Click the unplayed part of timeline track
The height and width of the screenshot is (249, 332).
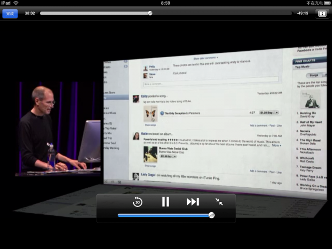coord(222,13)
